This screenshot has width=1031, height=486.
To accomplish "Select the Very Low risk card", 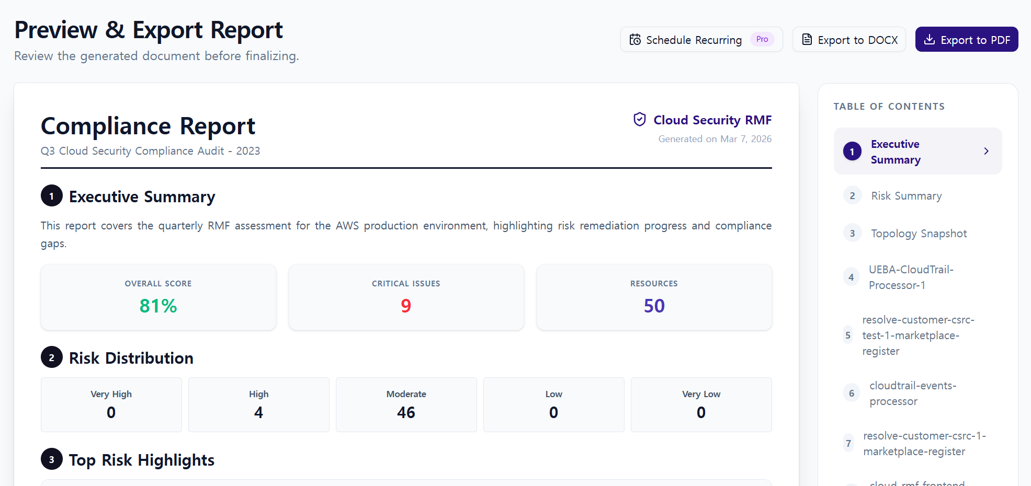I will coord(701,404).
